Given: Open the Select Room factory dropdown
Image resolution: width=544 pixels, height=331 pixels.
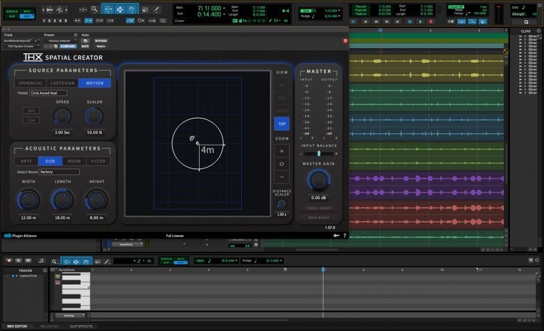Looking at the screenshot, I should tap(59, 172).
